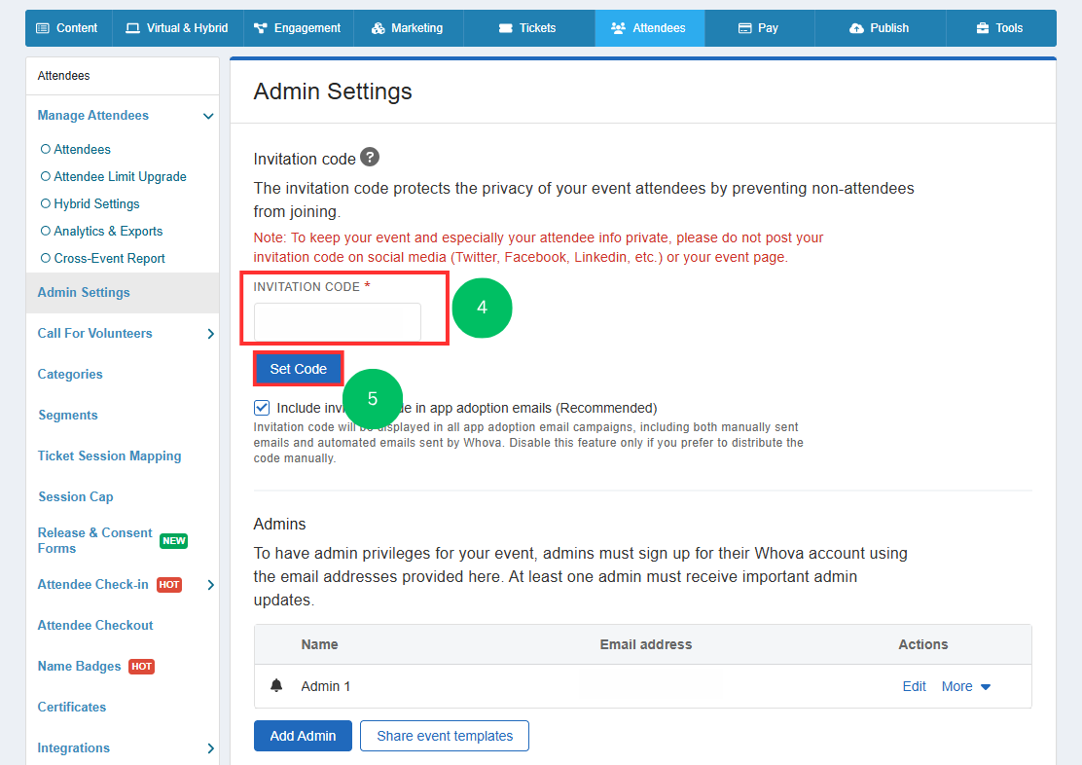Screen dimensions: 1082x765
Task: Uncheck Include invitation code in emails checkbox
Action: [262, 408]
